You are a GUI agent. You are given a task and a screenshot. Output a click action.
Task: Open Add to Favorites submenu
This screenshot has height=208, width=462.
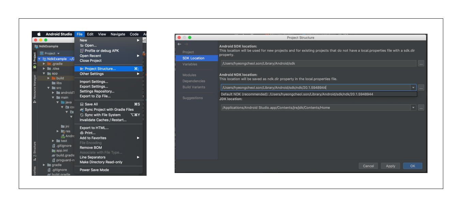tap(108, 138)
